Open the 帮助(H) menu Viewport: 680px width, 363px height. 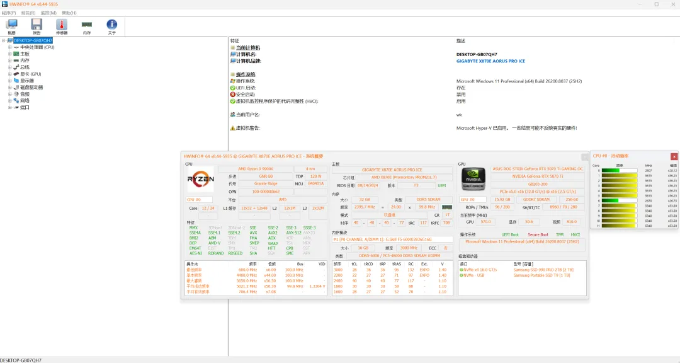69,13
